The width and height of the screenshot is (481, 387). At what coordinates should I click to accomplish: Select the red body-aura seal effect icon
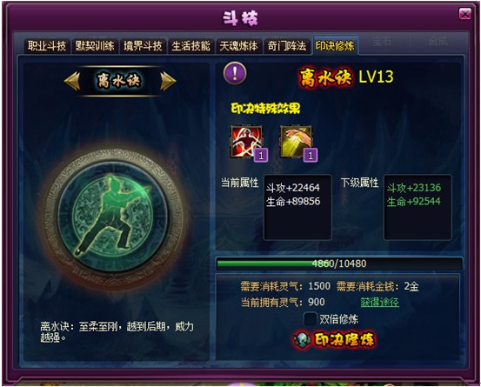coord(247,142)
